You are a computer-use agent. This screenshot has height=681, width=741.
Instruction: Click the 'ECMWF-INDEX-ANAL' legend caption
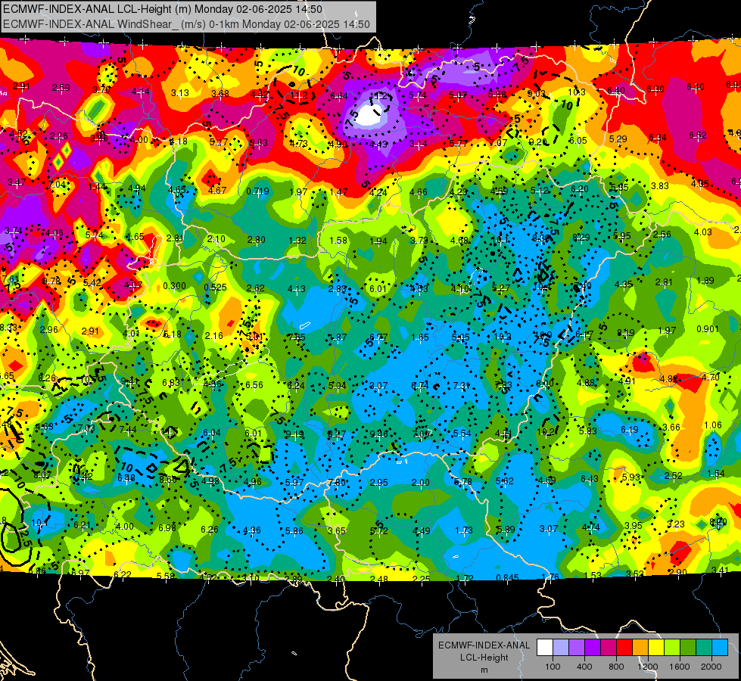click(x=484, y=645)
